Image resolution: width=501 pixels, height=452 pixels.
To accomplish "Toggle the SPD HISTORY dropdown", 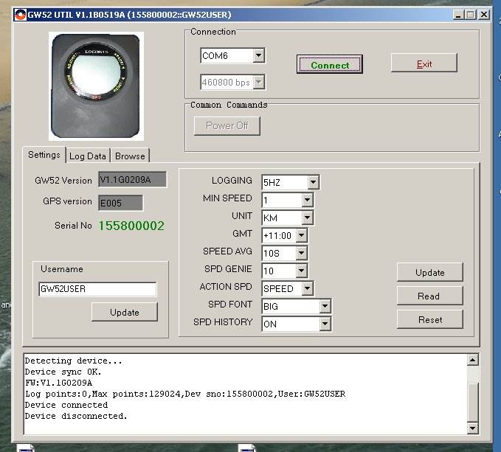I will 325,324.
